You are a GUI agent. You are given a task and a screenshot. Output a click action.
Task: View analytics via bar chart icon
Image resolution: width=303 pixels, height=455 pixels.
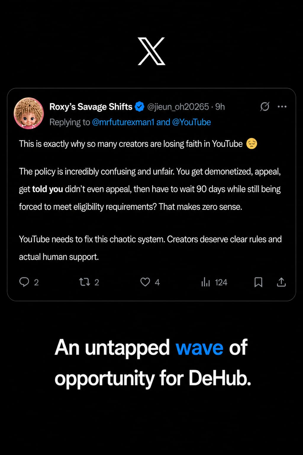pos(206,282)
